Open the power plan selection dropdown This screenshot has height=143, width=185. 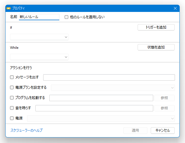click(x=113, y=88)
